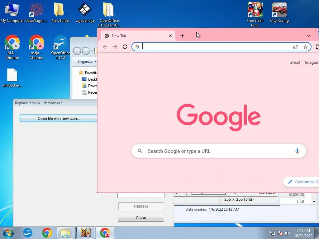319x239 pixels.
Task: Click the share page icon in address bar
Action: pyautogui.click(x=296, y=47)
